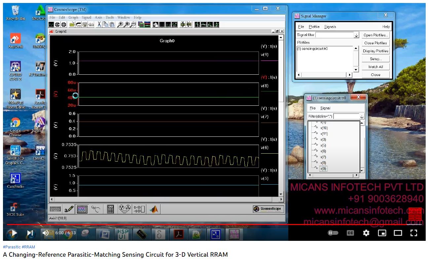Click the zoom out magnifier icon
Viewport: 429px width, 260px height.
133,24
